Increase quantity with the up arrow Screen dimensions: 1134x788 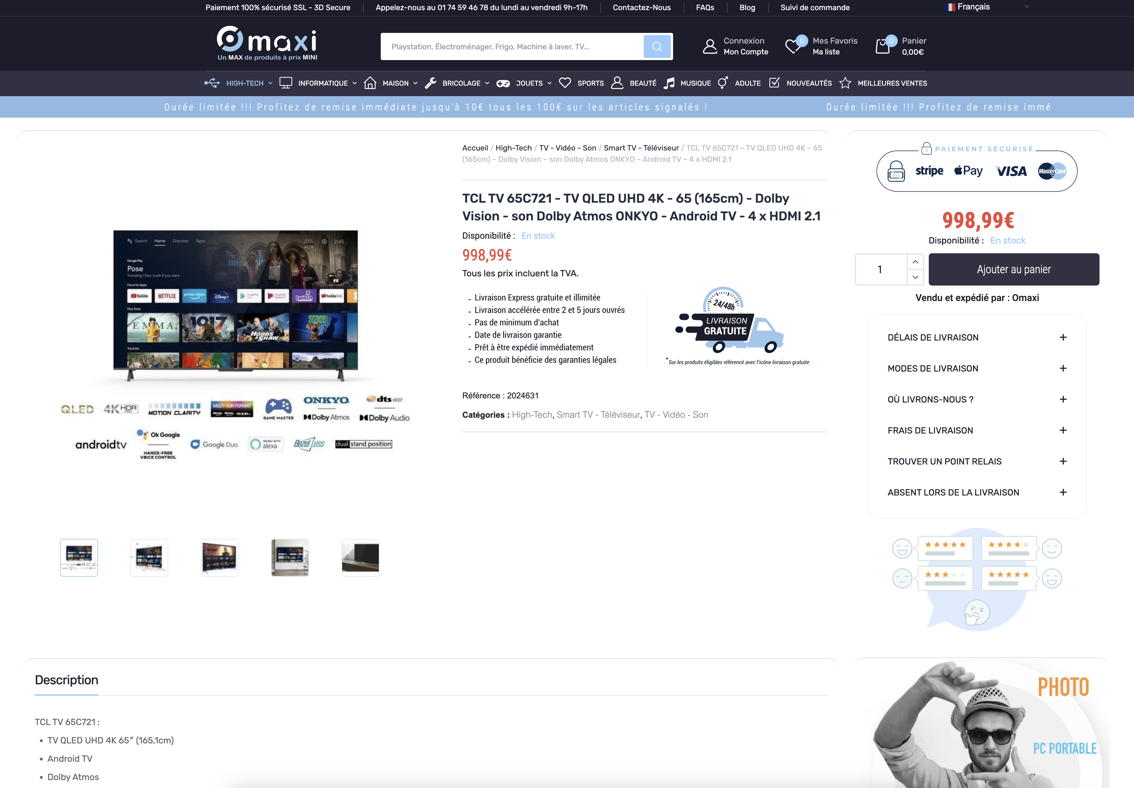coord(915,262)
